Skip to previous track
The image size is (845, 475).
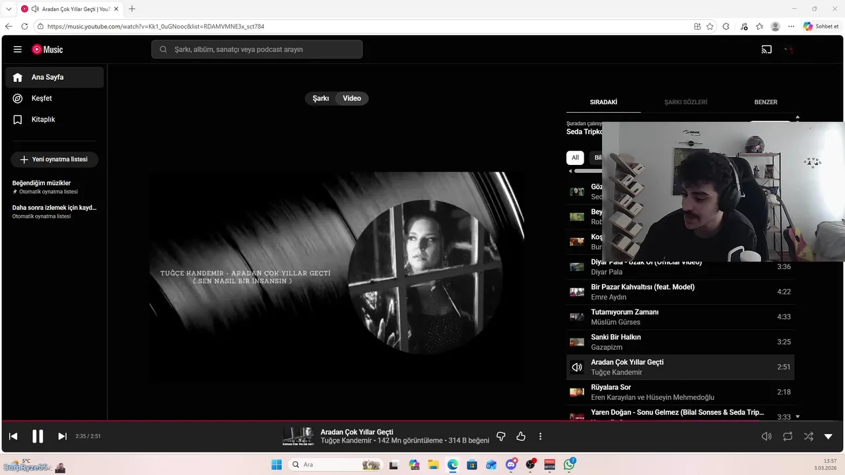[x=13, y=436]
